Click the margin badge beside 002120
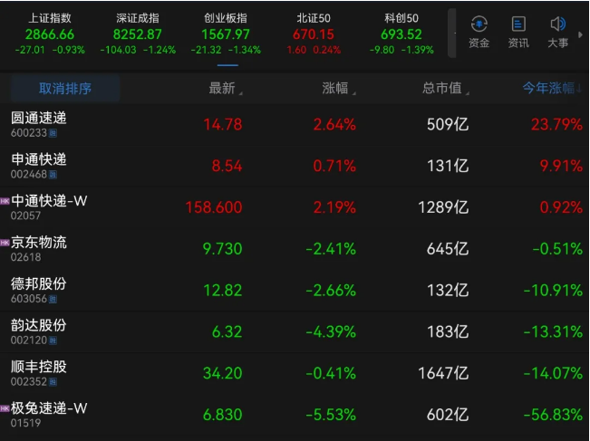590x441 pixels. pyautogui.click(x=53, y=340)
